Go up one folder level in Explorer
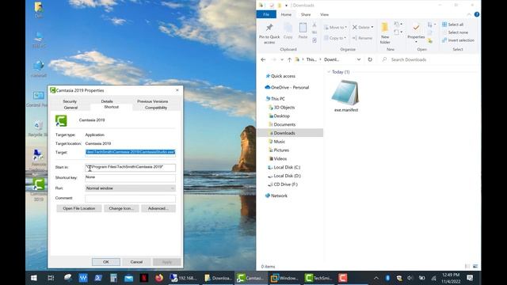 (x=289, y=60)
